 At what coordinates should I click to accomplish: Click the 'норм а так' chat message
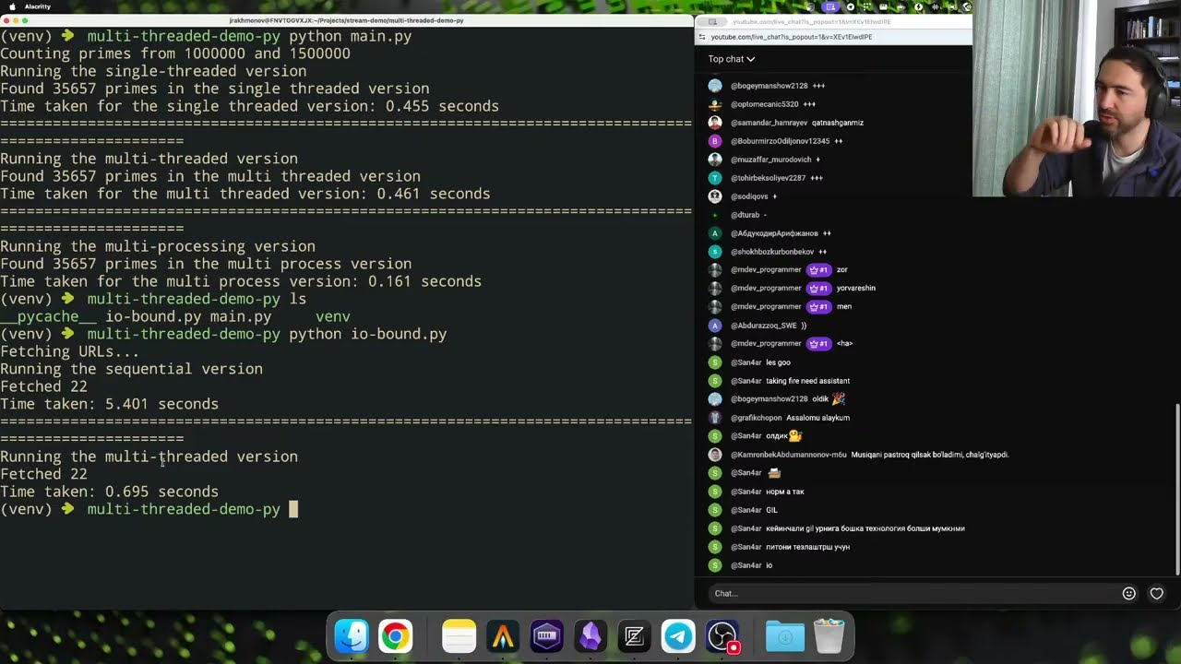(x=785, y=492)
